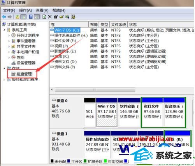This screenshot has height=166, width=195.
Task: Sort by the 状态 column header
Action: click(x=161, y=25)
